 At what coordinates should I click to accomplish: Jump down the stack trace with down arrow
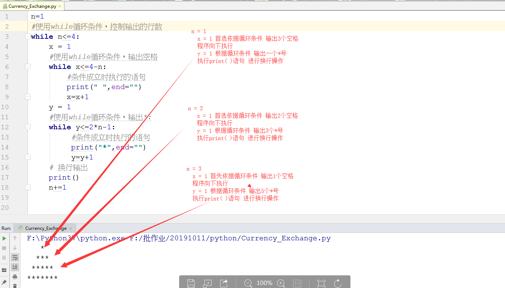pos(15,248)
